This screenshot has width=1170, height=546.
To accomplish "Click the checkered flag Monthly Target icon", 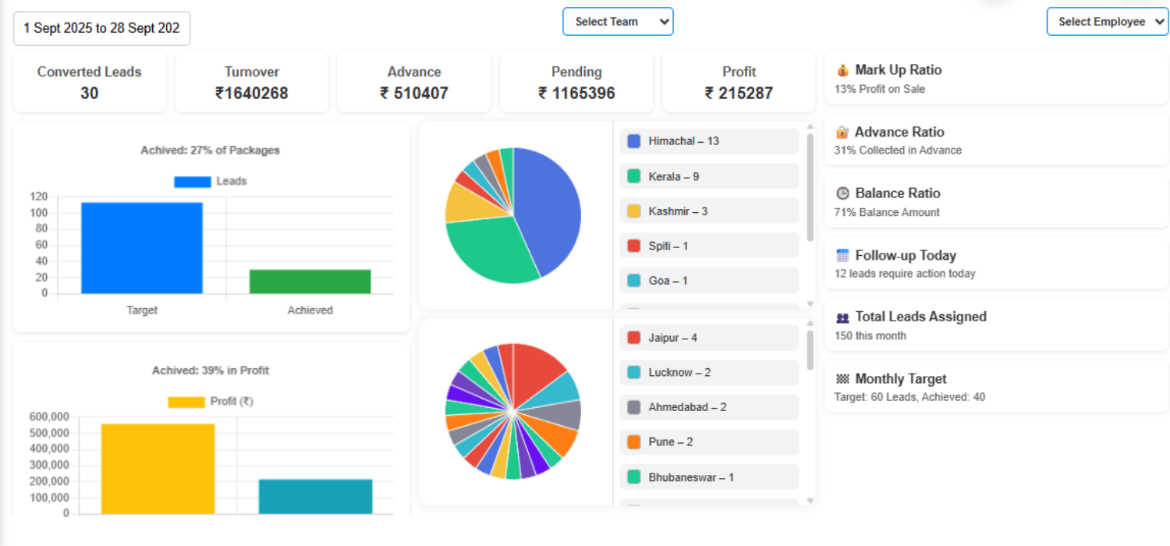I will click(x=842, y=379).
